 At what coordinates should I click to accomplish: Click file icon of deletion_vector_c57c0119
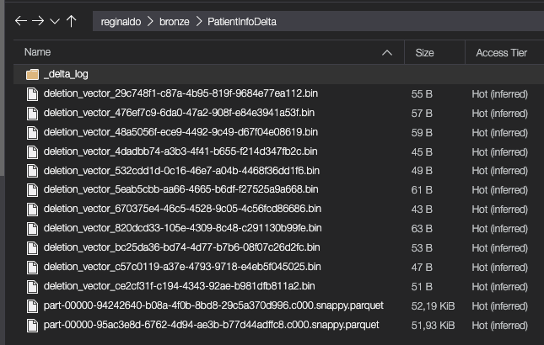click(x=33, y=268)
